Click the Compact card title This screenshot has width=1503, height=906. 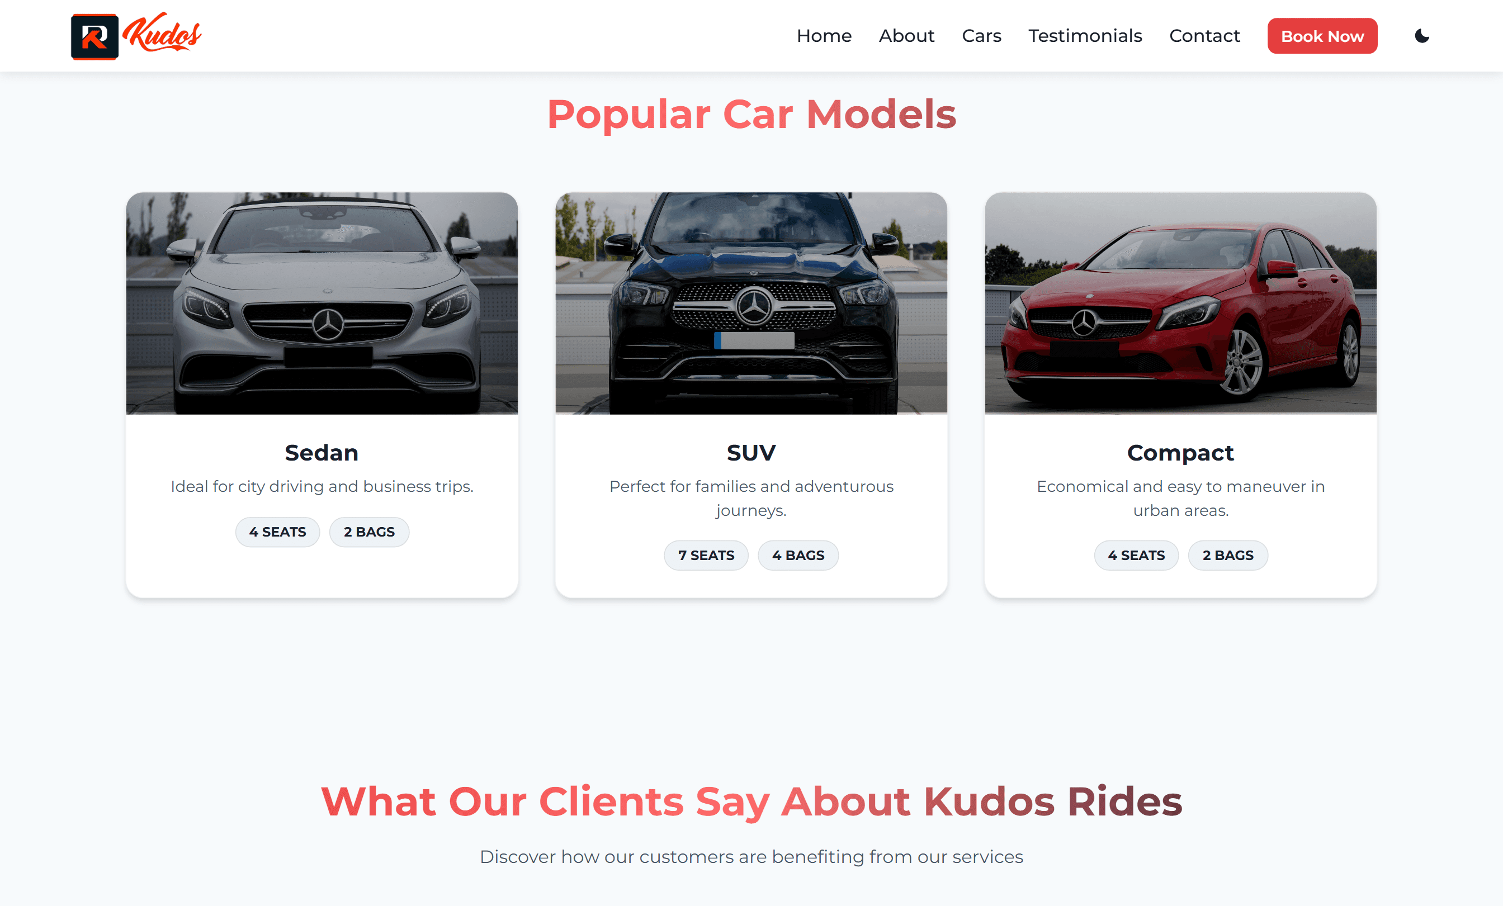[x=1180, y=453]
